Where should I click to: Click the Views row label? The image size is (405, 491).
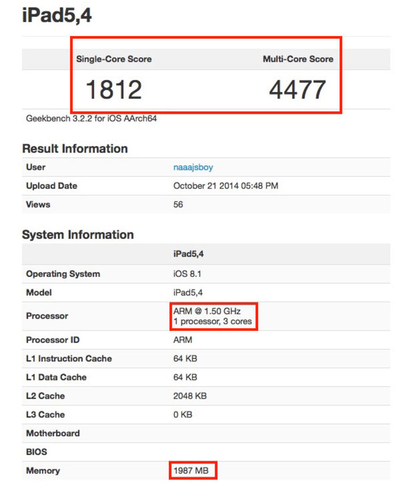click(x=38, y=205)
